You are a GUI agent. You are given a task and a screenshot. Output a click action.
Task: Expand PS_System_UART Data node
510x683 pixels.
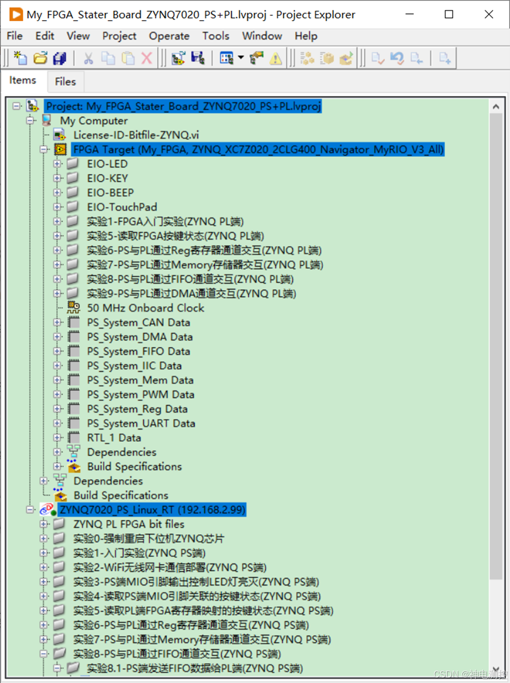[57, 423]
